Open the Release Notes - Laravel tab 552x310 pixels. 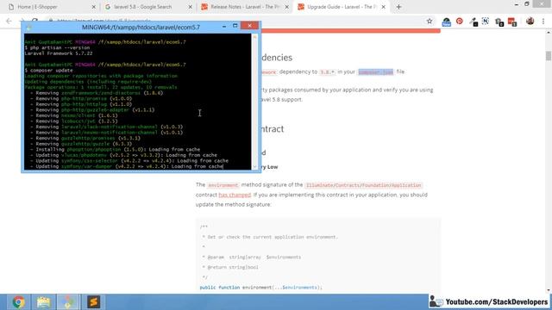tap(244, 7)
